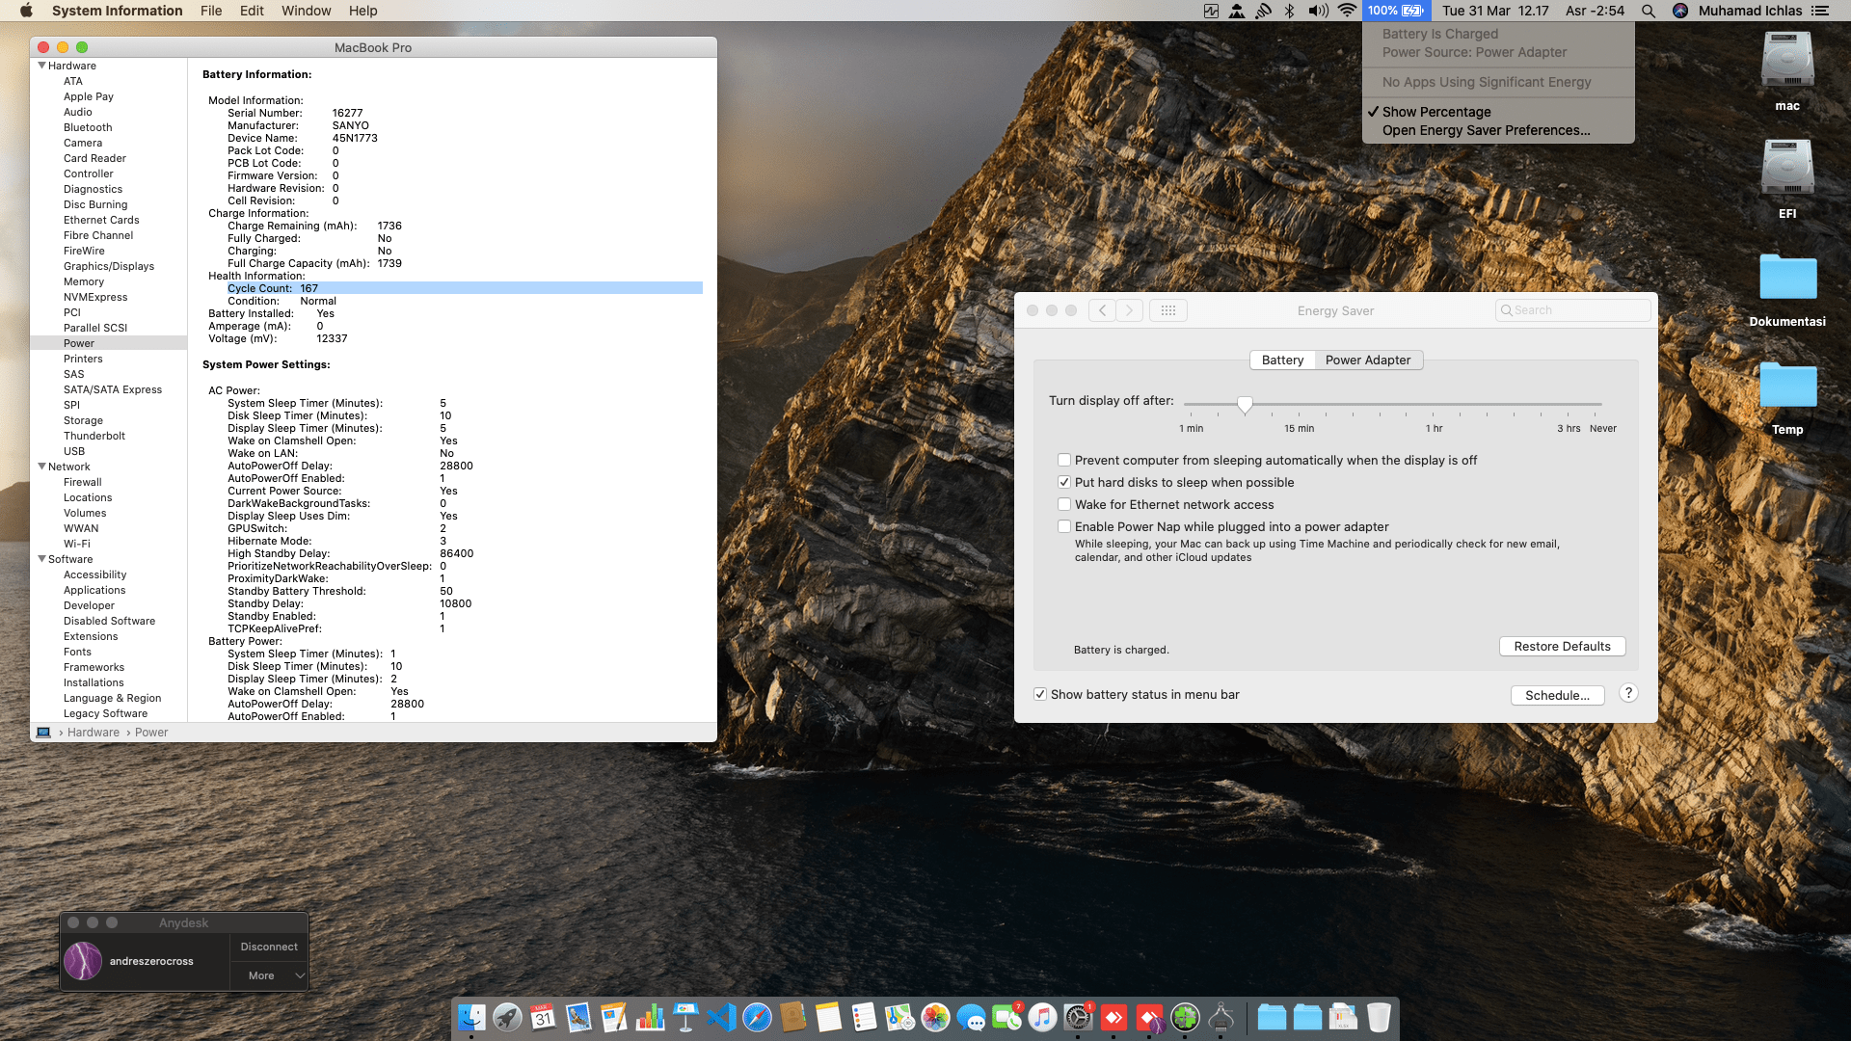Show all preferences grid button
1851x1041 pixels.
1167,310
